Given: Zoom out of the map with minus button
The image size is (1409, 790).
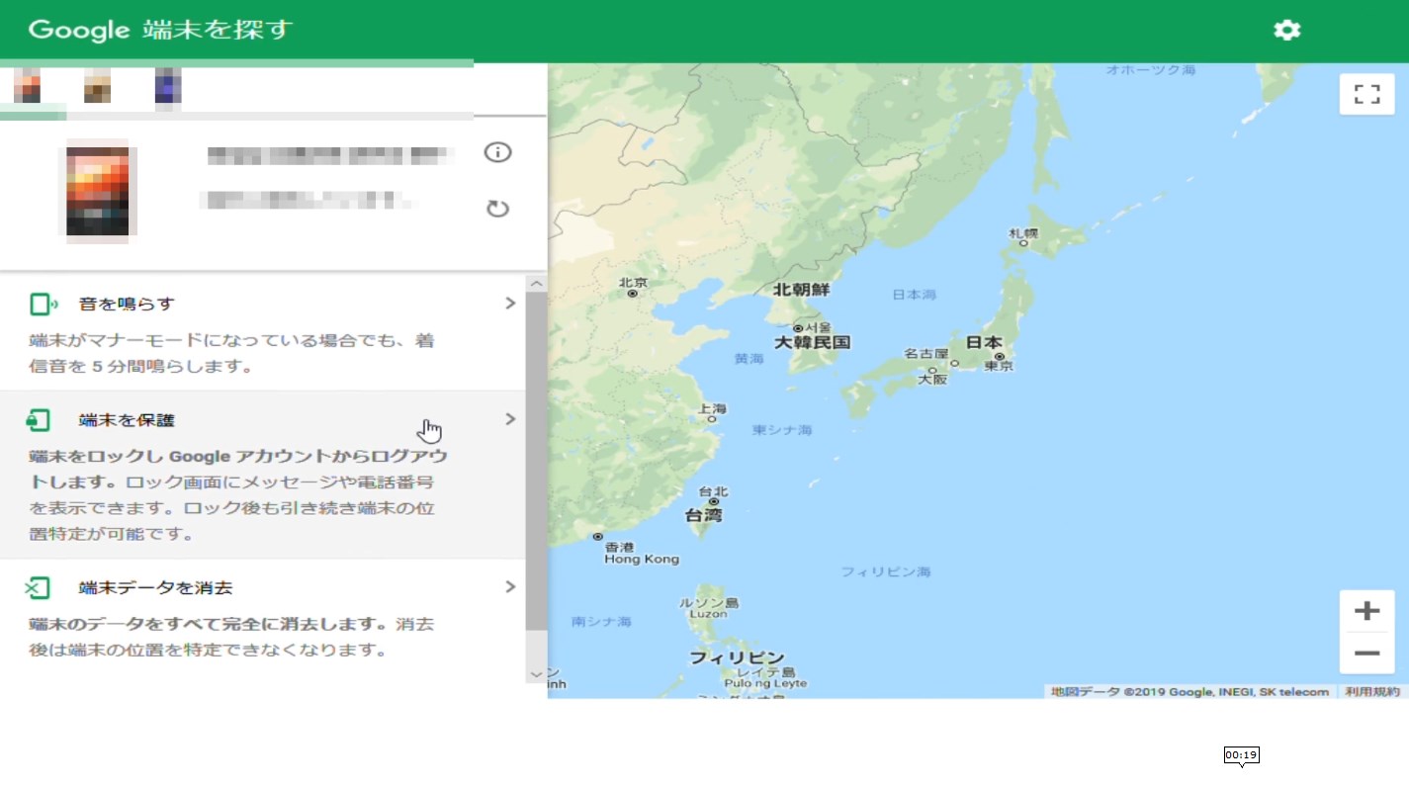Looking at the screenshot, I should coord(1366,654).
